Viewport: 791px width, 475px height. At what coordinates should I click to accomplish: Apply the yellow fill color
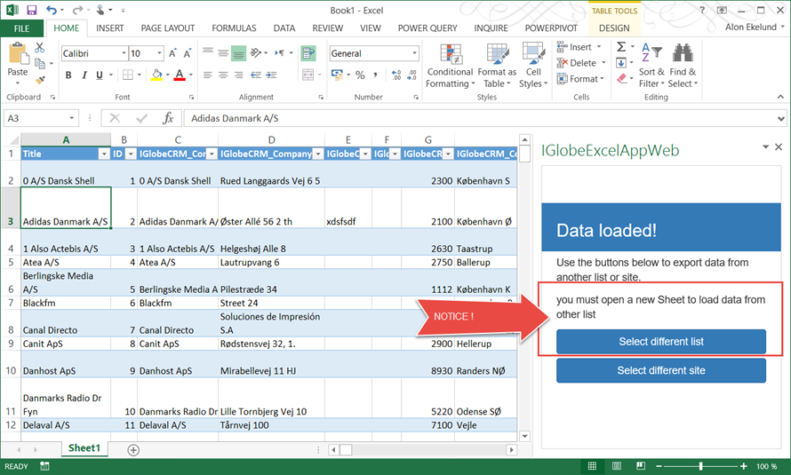coord(157,75)
